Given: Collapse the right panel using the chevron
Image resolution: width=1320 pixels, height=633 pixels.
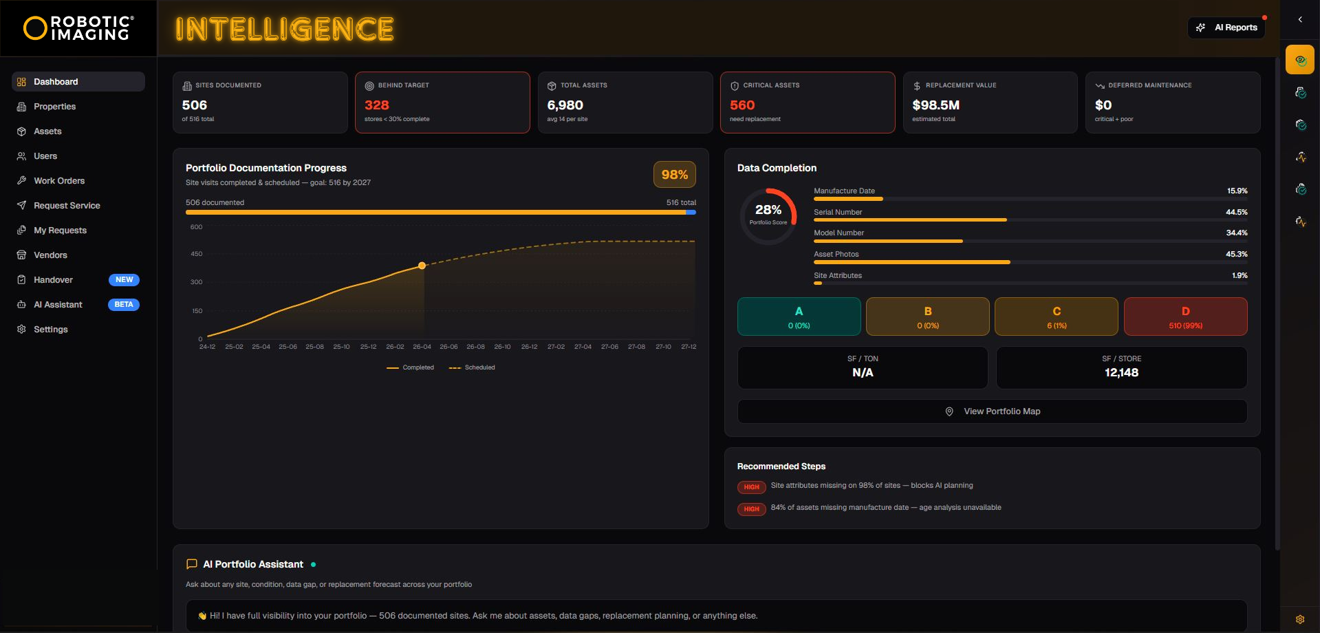Looking at the screenshot, I should pos(1300,19).
